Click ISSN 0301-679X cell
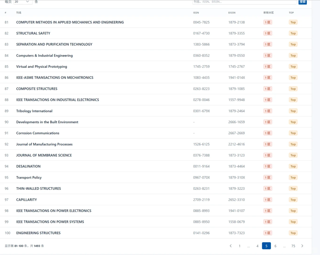This screenshot has height=255, width=320. (201, 111)
